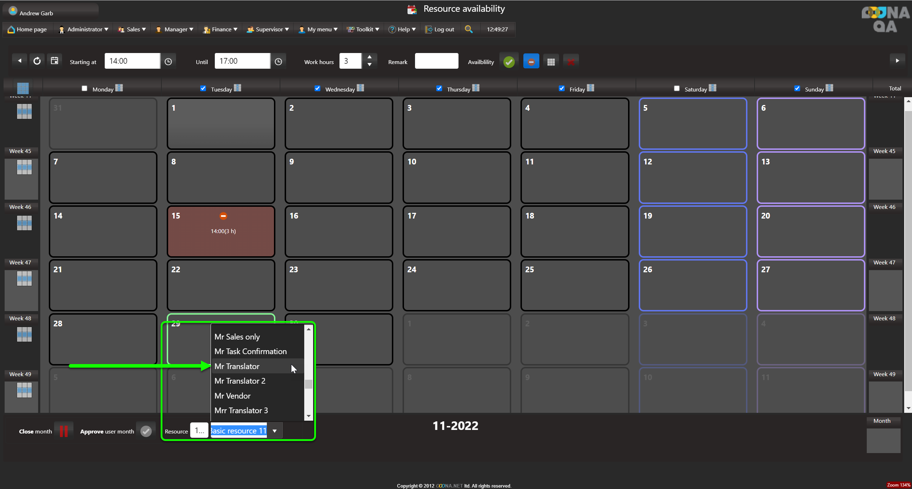This screenshot has height=489, width=912.
Task: Open the Administrator menu
Action: (84, 29)
